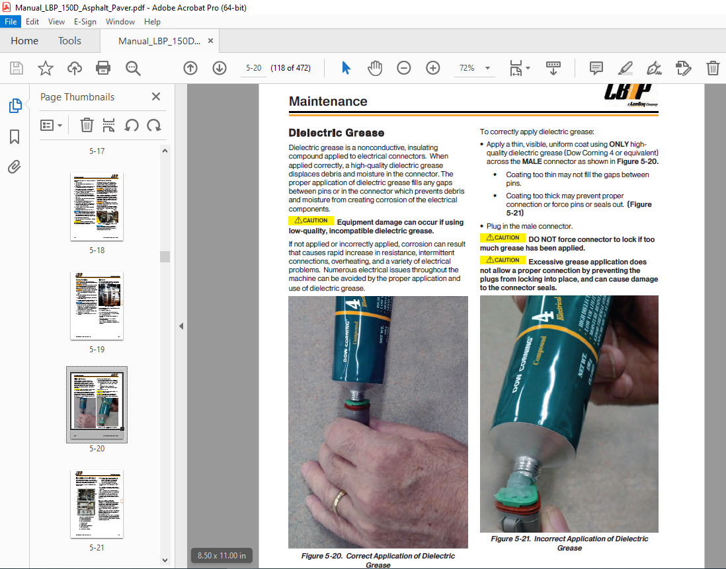
Task: Open Sign document pen tool
Action: [x=654, y=69]
